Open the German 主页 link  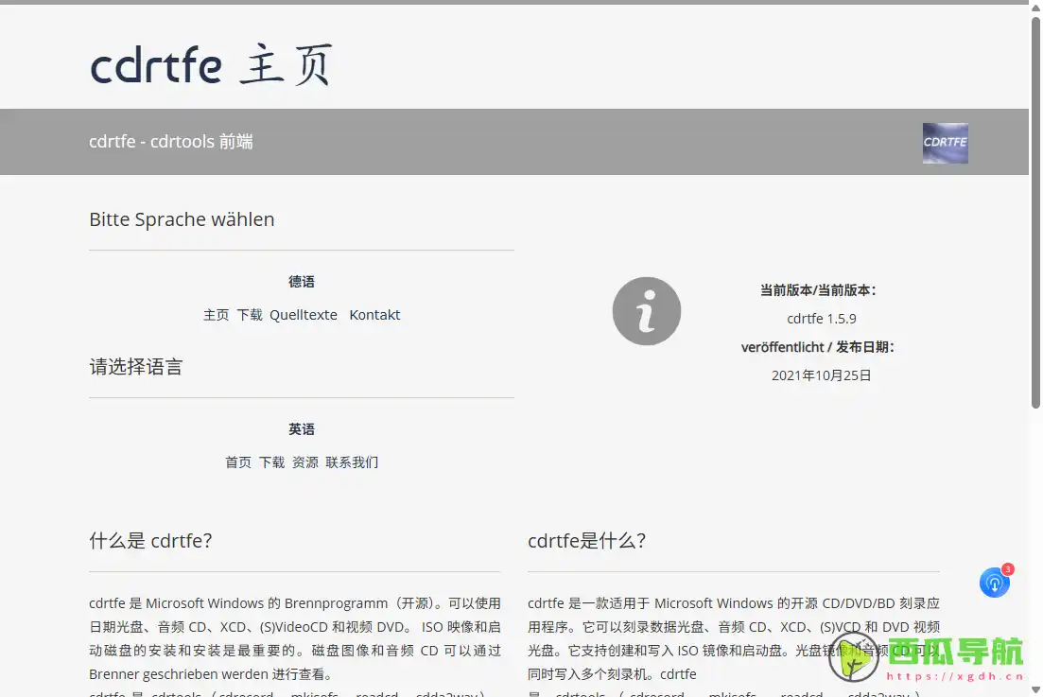217,315
